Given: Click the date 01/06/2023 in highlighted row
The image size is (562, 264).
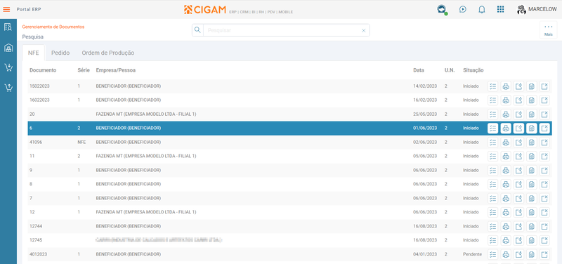Looking at the screenshot, I should click(x=425, y=128).
